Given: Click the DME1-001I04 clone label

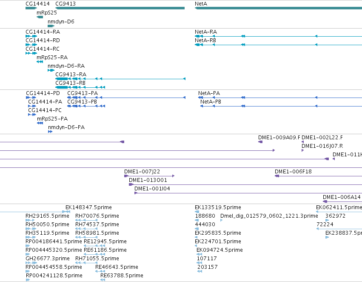Looking at the screenshot, I should click(x=152, y=189).
